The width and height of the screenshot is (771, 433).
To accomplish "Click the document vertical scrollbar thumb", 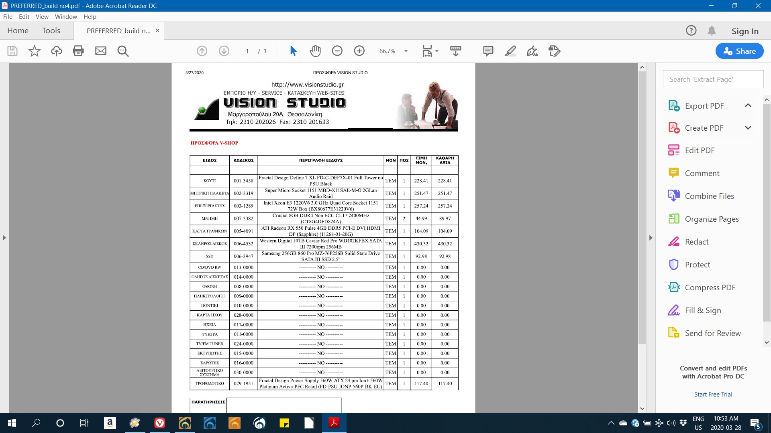I will (x=642, y=207).
